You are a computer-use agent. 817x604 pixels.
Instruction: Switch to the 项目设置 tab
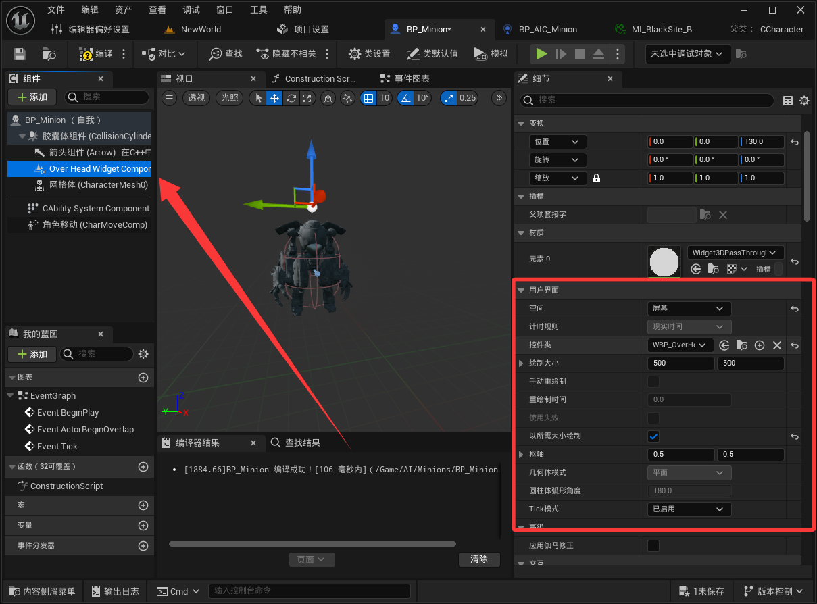(311, 30)
